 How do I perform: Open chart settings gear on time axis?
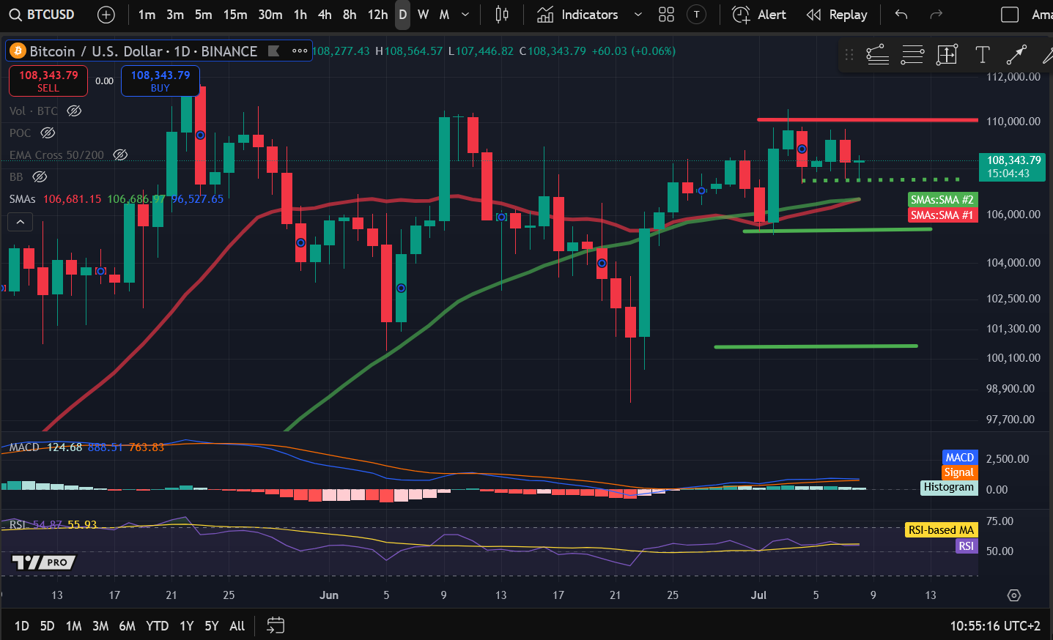[x=1014, y=595]
